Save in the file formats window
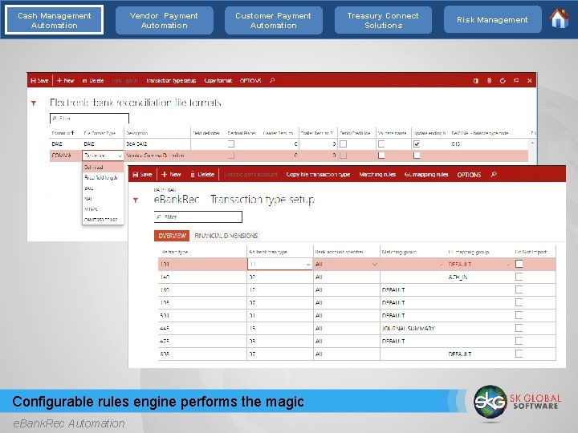The width and height of the screenshot is (578, 433). coord(40,81)
